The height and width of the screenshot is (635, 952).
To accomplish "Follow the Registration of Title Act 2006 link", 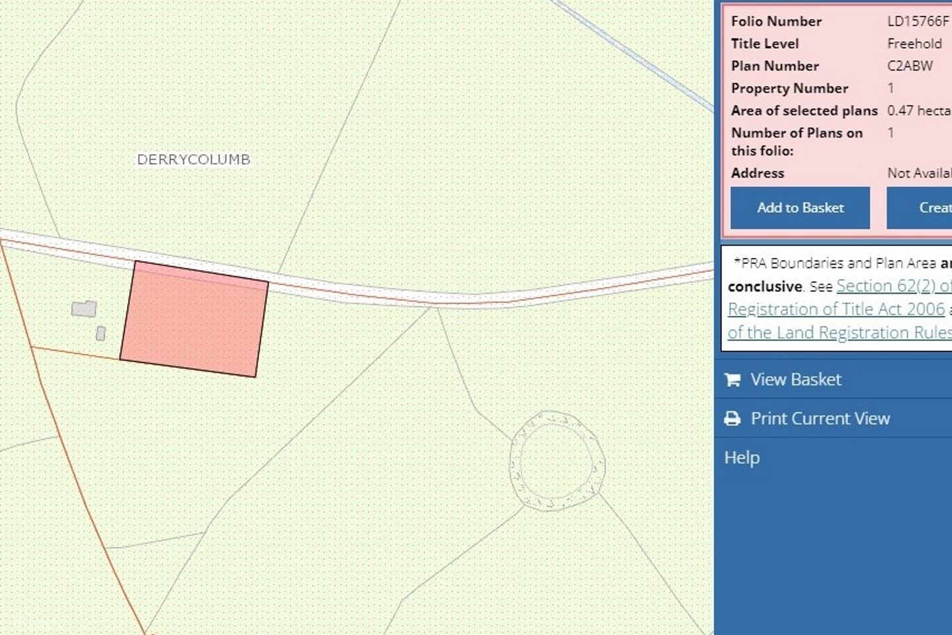I will click(836, 309).
